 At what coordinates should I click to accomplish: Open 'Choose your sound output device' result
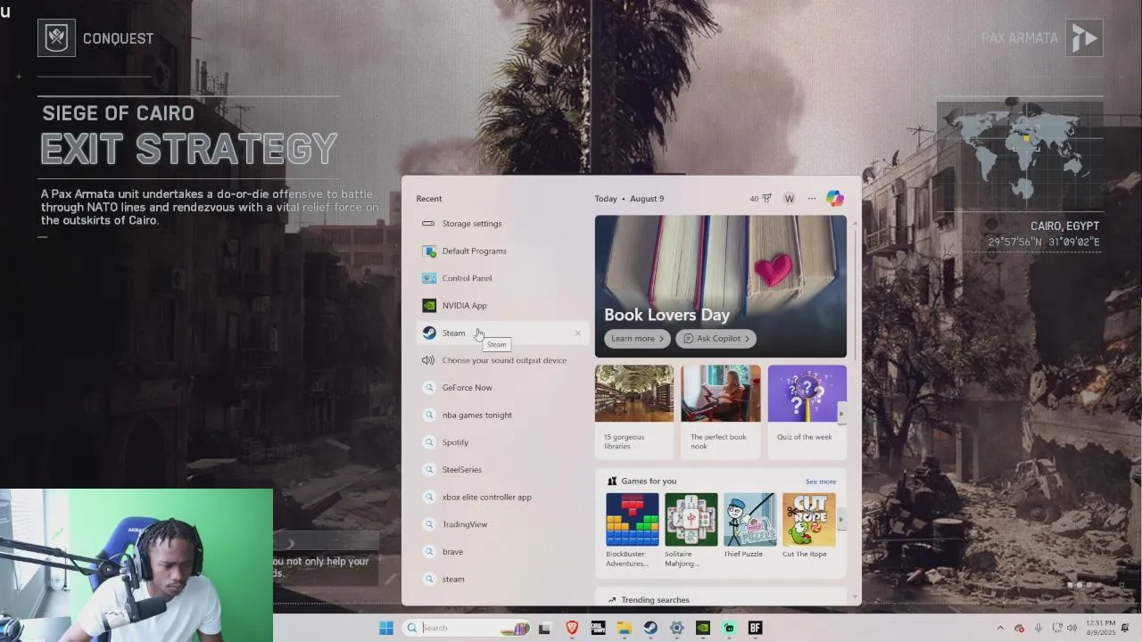coord(501,360)
